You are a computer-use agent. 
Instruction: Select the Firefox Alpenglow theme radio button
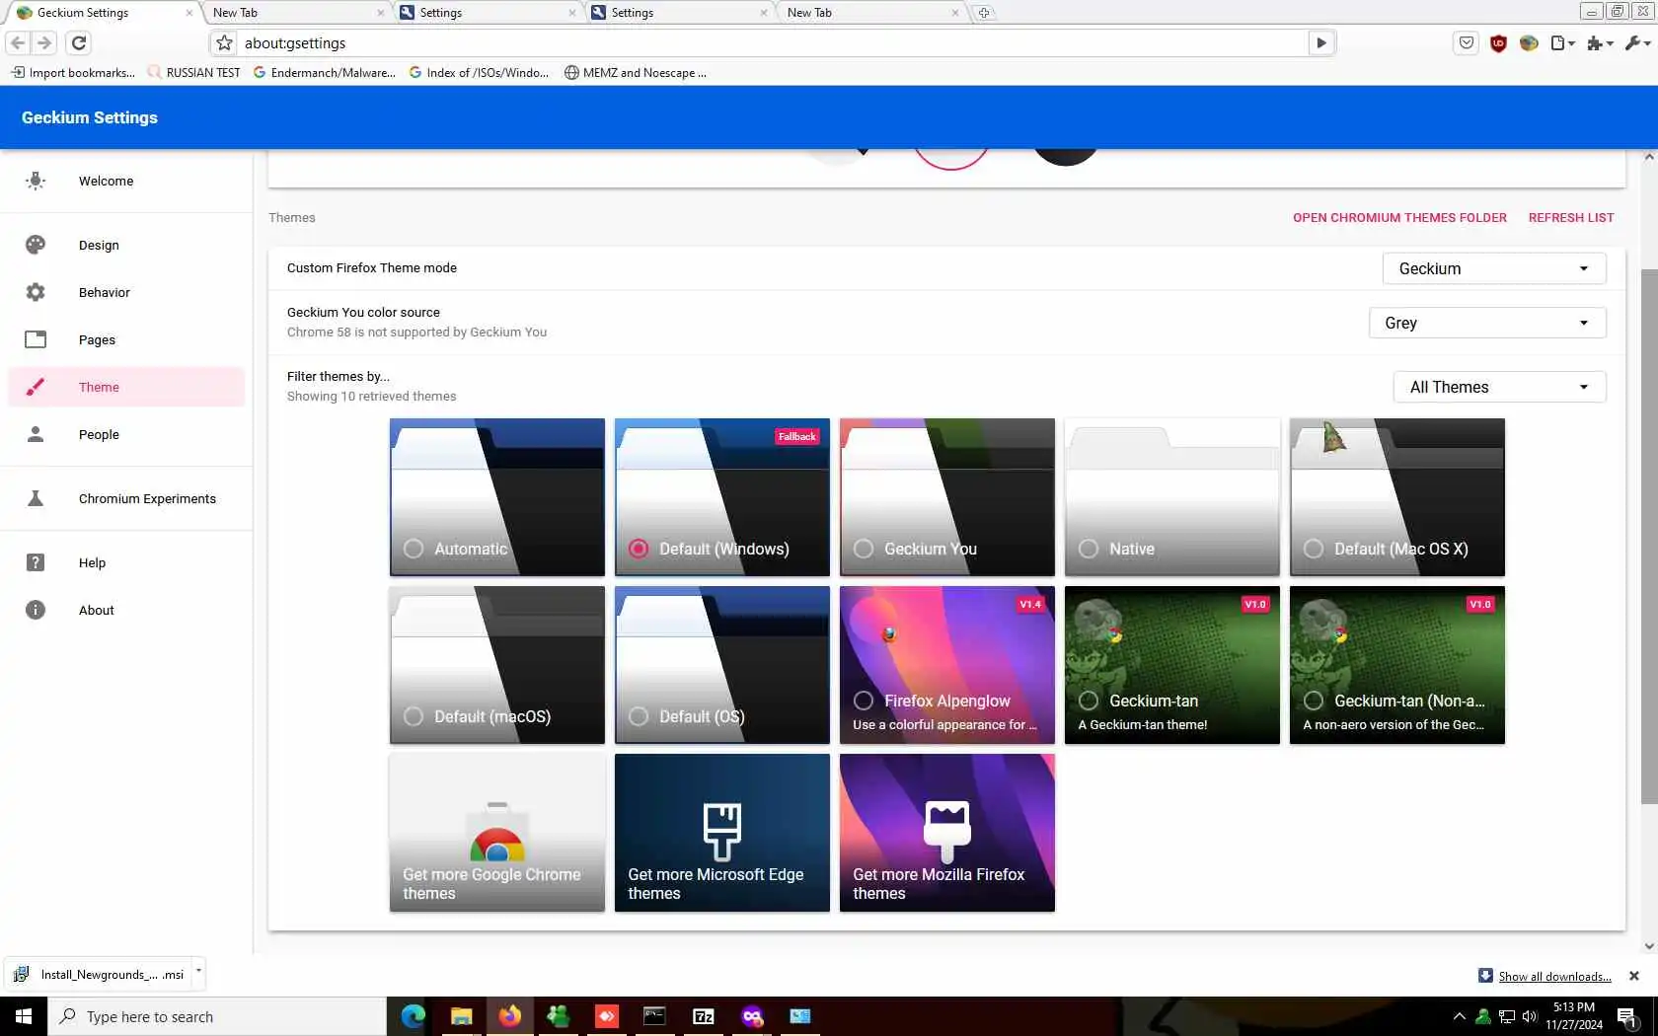pyautogui.click(x=864, y=701)
